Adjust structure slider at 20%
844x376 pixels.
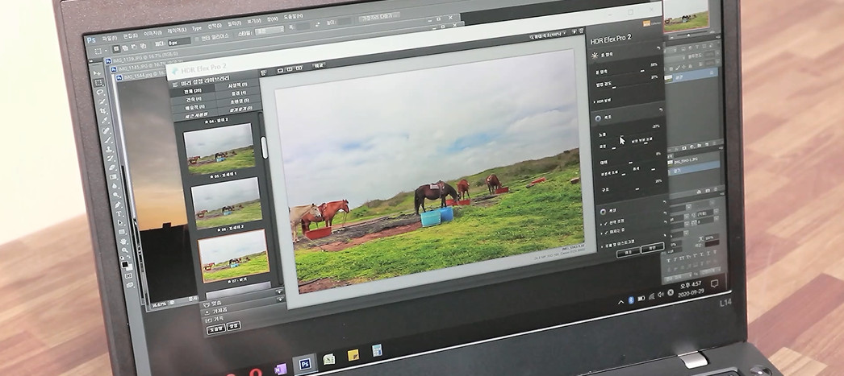coord(637,189)
